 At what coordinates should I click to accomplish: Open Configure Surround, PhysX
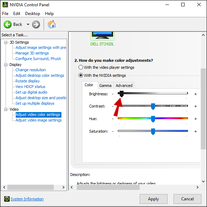point(38,59)
